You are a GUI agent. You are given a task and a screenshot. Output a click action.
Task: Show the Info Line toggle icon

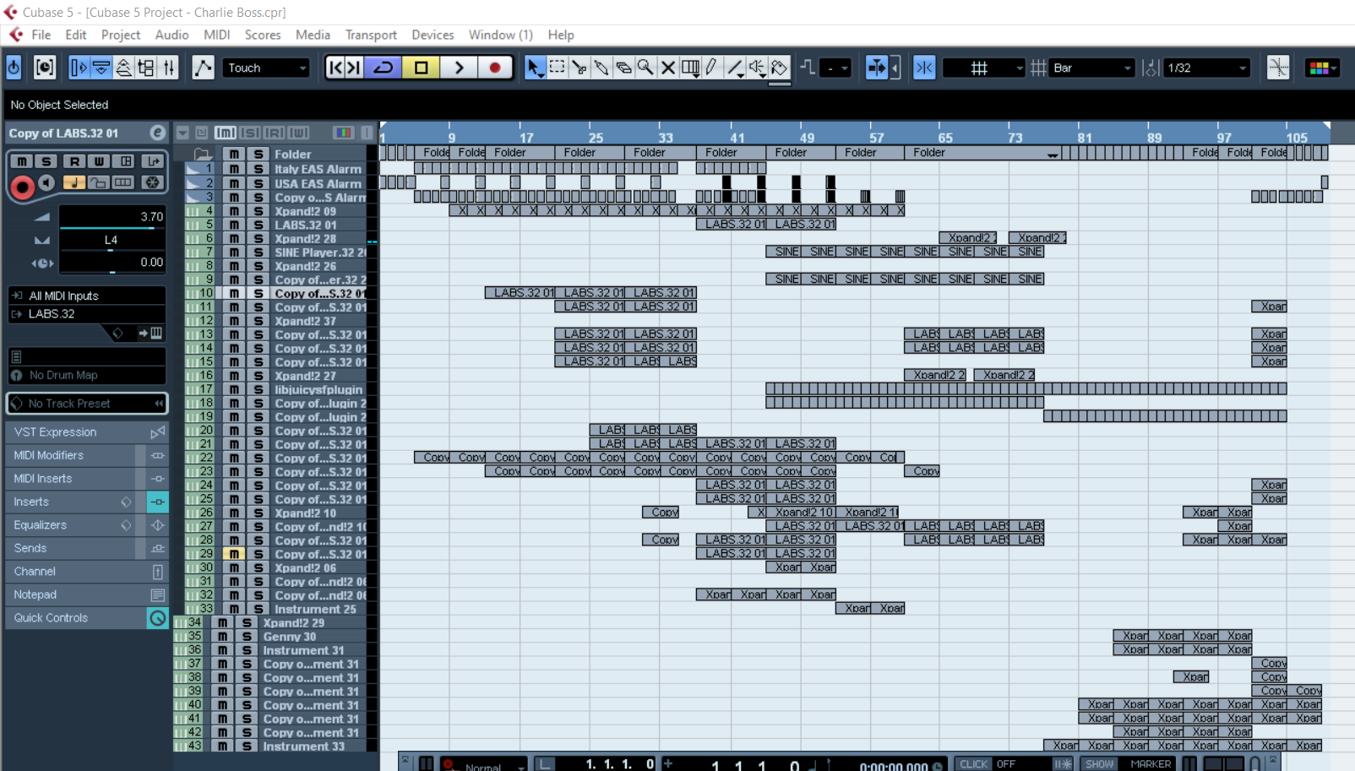click(101, 68)
